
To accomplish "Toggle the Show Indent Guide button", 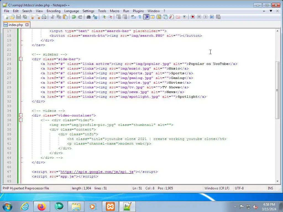I will [x=146, y=17].
